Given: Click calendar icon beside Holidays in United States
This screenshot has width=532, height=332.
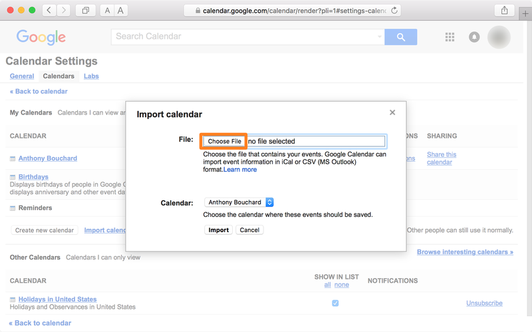Looking at the screenshot, I should 13,299.
